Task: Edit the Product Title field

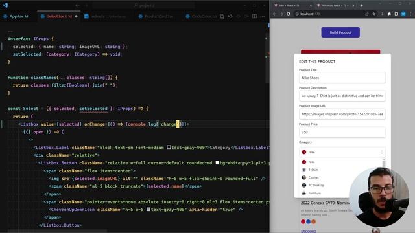Action: coord(342,78)
